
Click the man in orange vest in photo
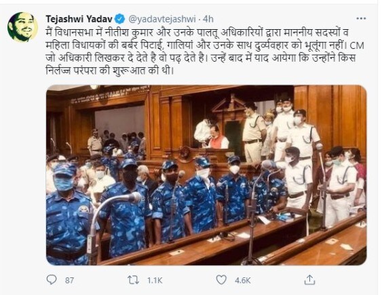(x=217, y=138)
